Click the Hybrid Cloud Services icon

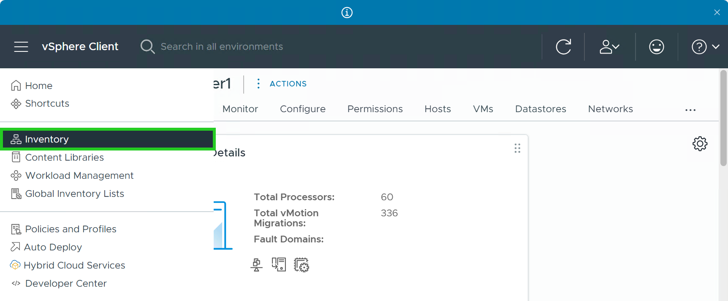click(x=15, y=265)
